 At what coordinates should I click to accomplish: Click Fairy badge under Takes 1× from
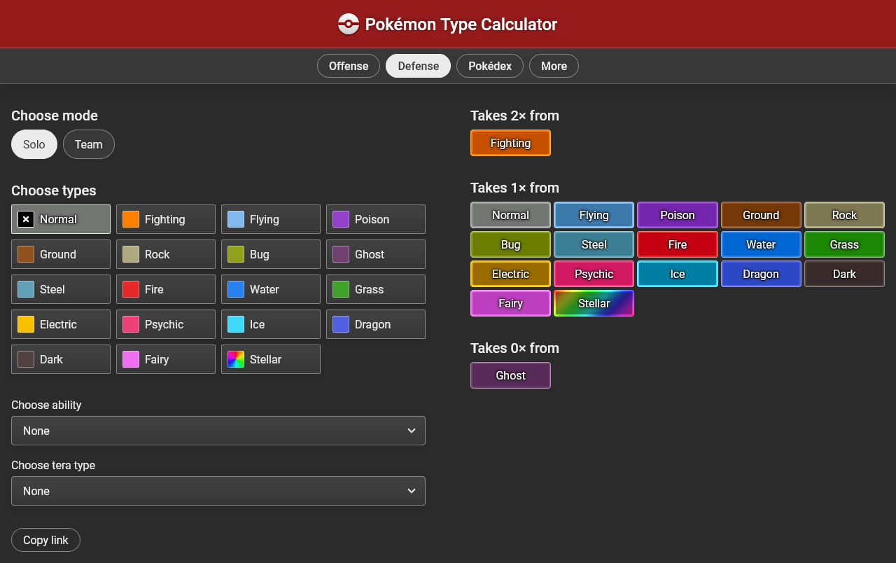tap(510, 303)
